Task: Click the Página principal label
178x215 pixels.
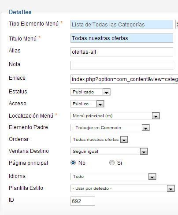Action: click(x=28, y=163)
